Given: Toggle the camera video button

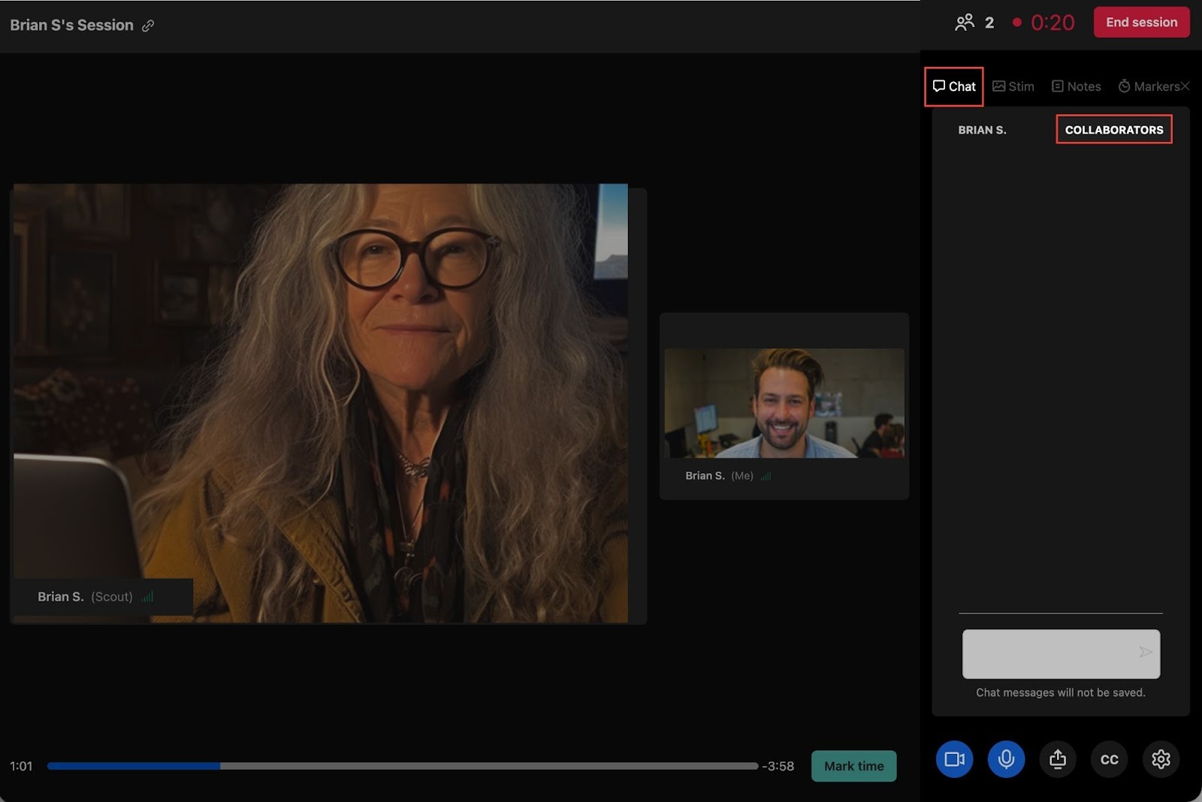Looking at the screenshot, I should tap(954, 759).
